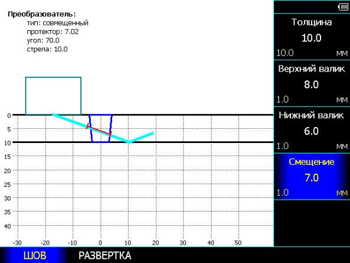
Task: Select the ШОВ tab
Action: (35, 255)
